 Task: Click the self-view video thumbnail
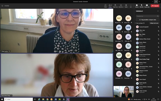[124, 92]
